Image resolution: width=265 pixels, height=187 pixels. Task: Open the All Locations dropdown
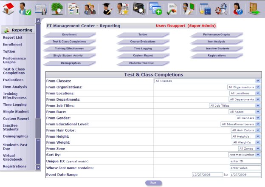pyautogui.click(x=245, y=93)
